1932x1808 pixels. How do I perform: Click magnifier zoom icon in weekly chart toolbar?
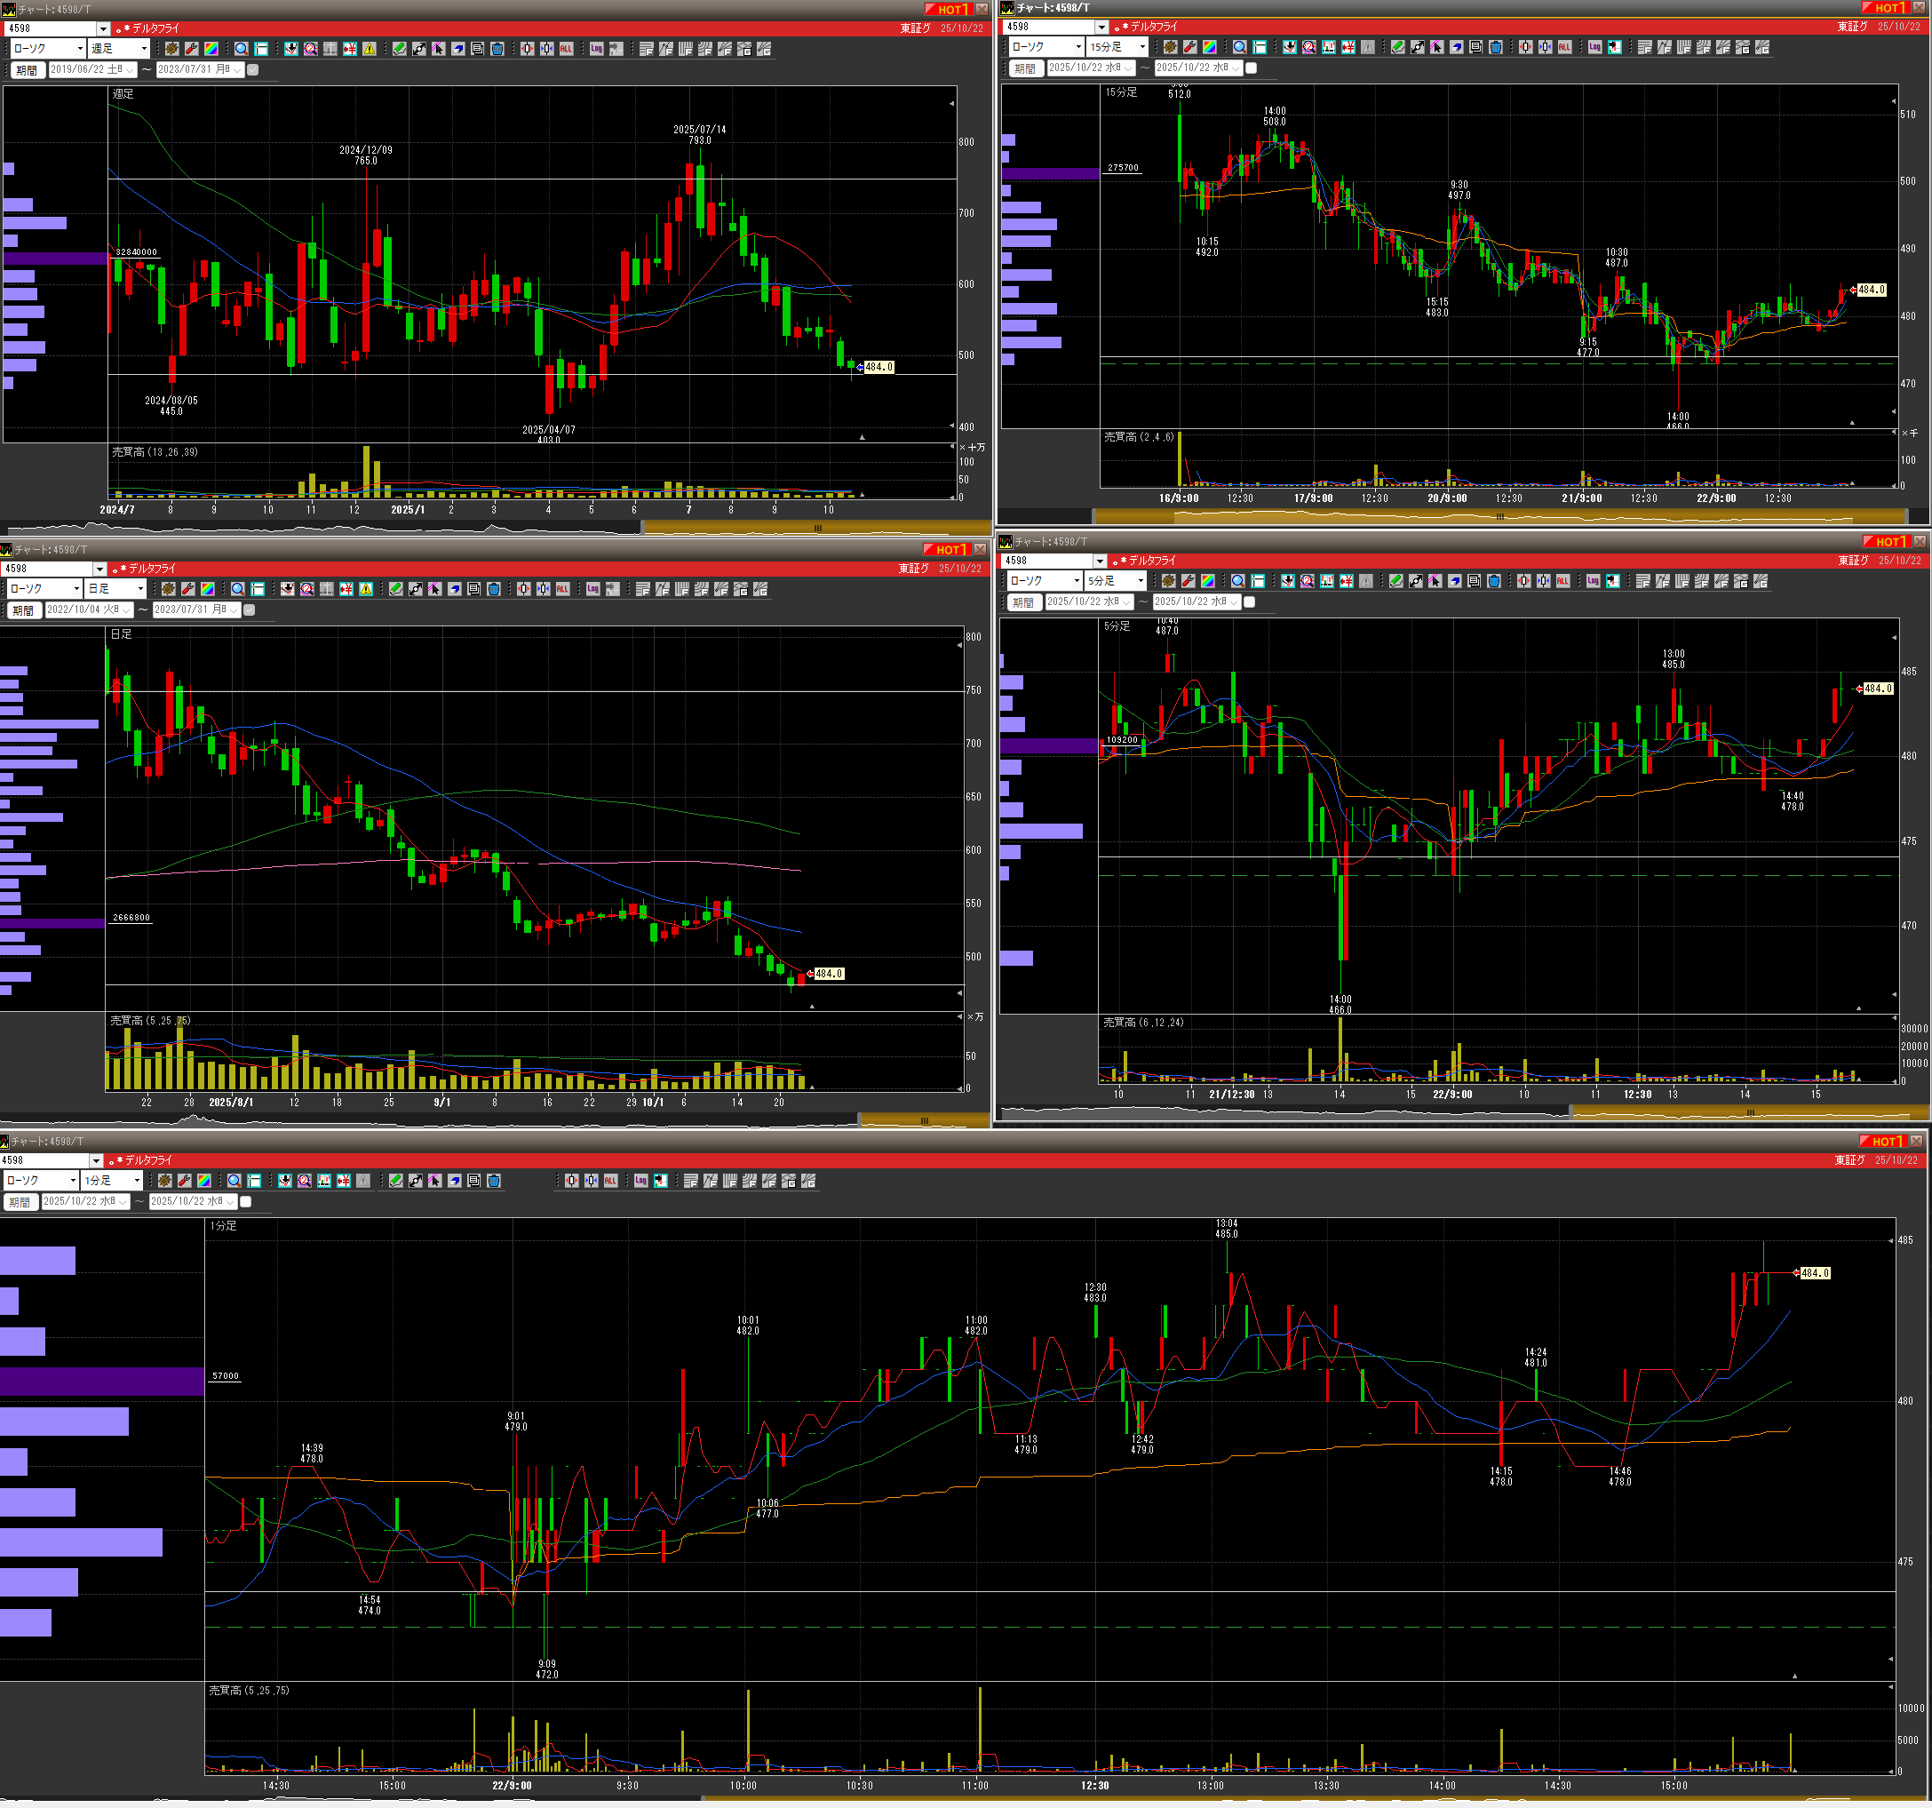pos(241,49)
